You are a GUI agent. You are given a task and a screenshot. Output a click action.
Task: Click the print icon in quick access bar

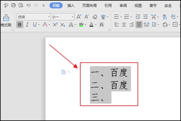pos(14,5)
